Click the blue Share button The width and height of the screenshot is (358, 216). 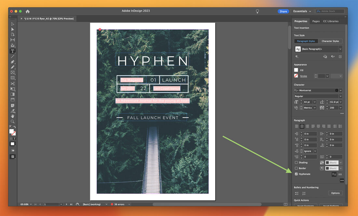pos(283,11)
